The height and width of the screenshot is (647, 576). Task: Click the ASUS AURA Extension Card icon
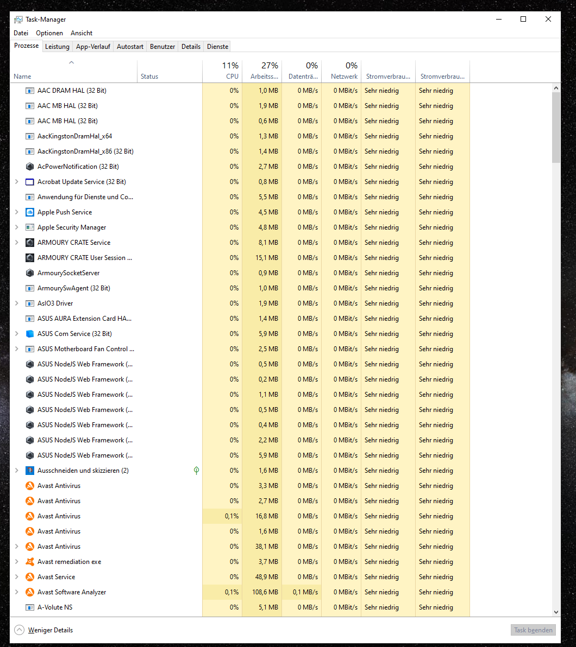pos(30,319)
